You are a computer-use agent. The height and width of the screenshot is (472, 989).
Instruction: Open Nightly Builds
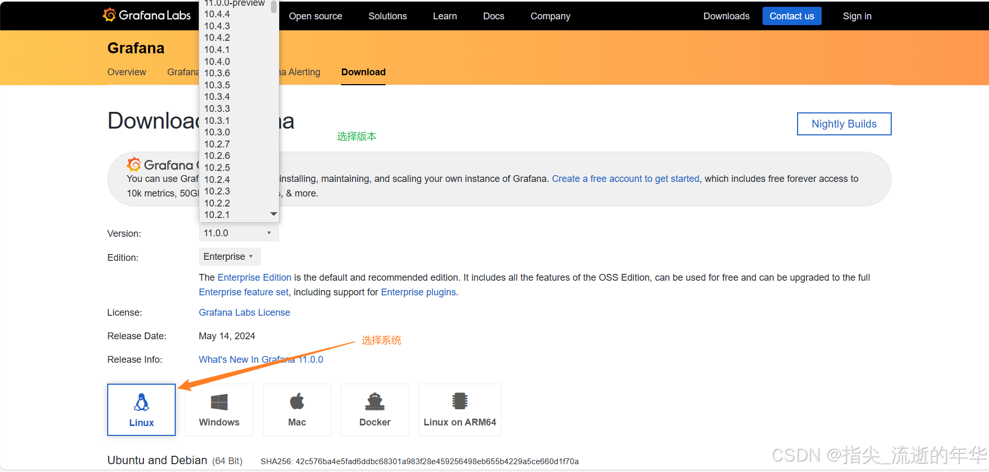[x=844, y=124]
